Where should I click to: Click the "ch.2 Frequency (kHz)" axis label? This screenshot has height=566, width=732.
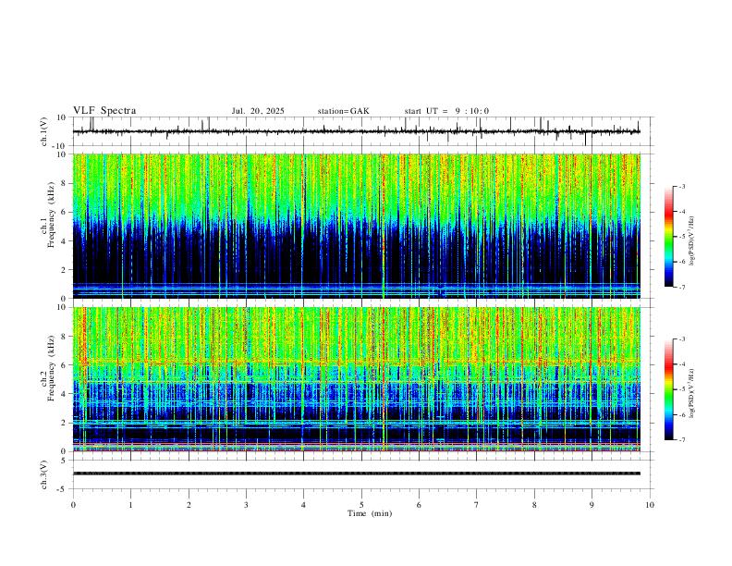pyautogui.click(x=47, y=368)
